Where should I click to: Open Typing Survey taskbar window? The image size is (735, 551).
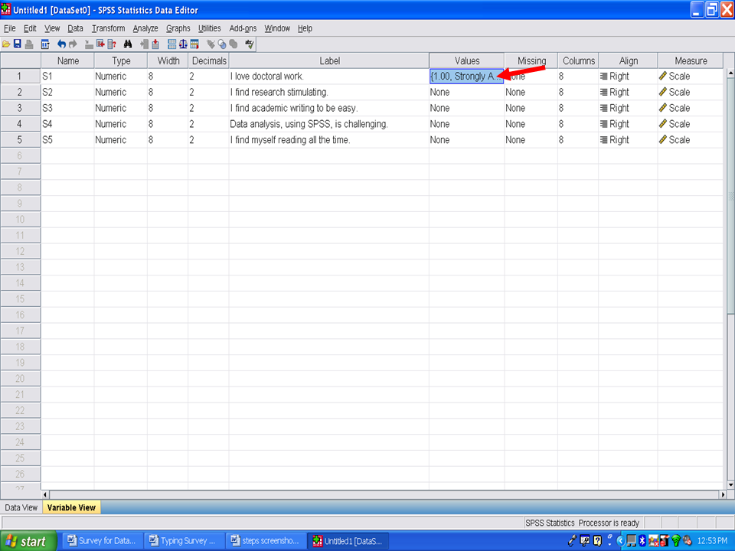[185, 541]
